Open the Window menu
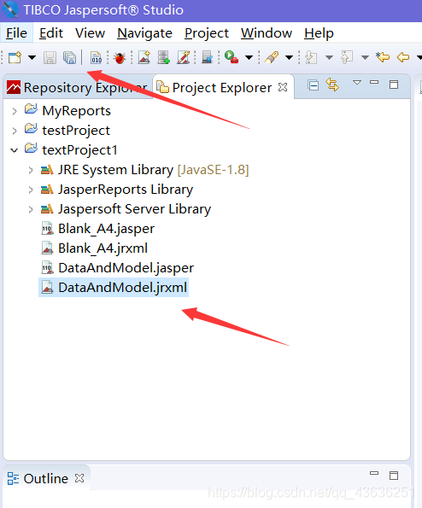This screenshot has height=508, width=422. 267,33
